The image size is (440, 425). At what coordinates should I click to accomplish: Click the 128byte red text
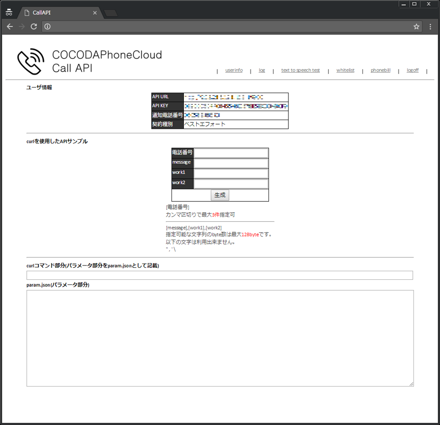click(250, 235)
